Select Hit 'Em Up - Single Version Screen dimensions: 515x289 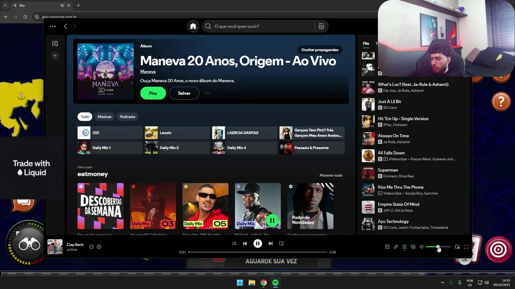click(x=413, y=122)
